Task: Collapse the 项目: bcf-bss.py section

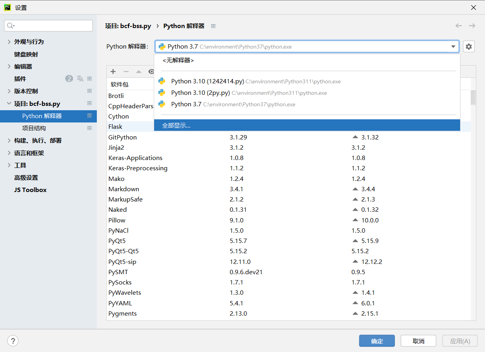Action: (9, 104)
